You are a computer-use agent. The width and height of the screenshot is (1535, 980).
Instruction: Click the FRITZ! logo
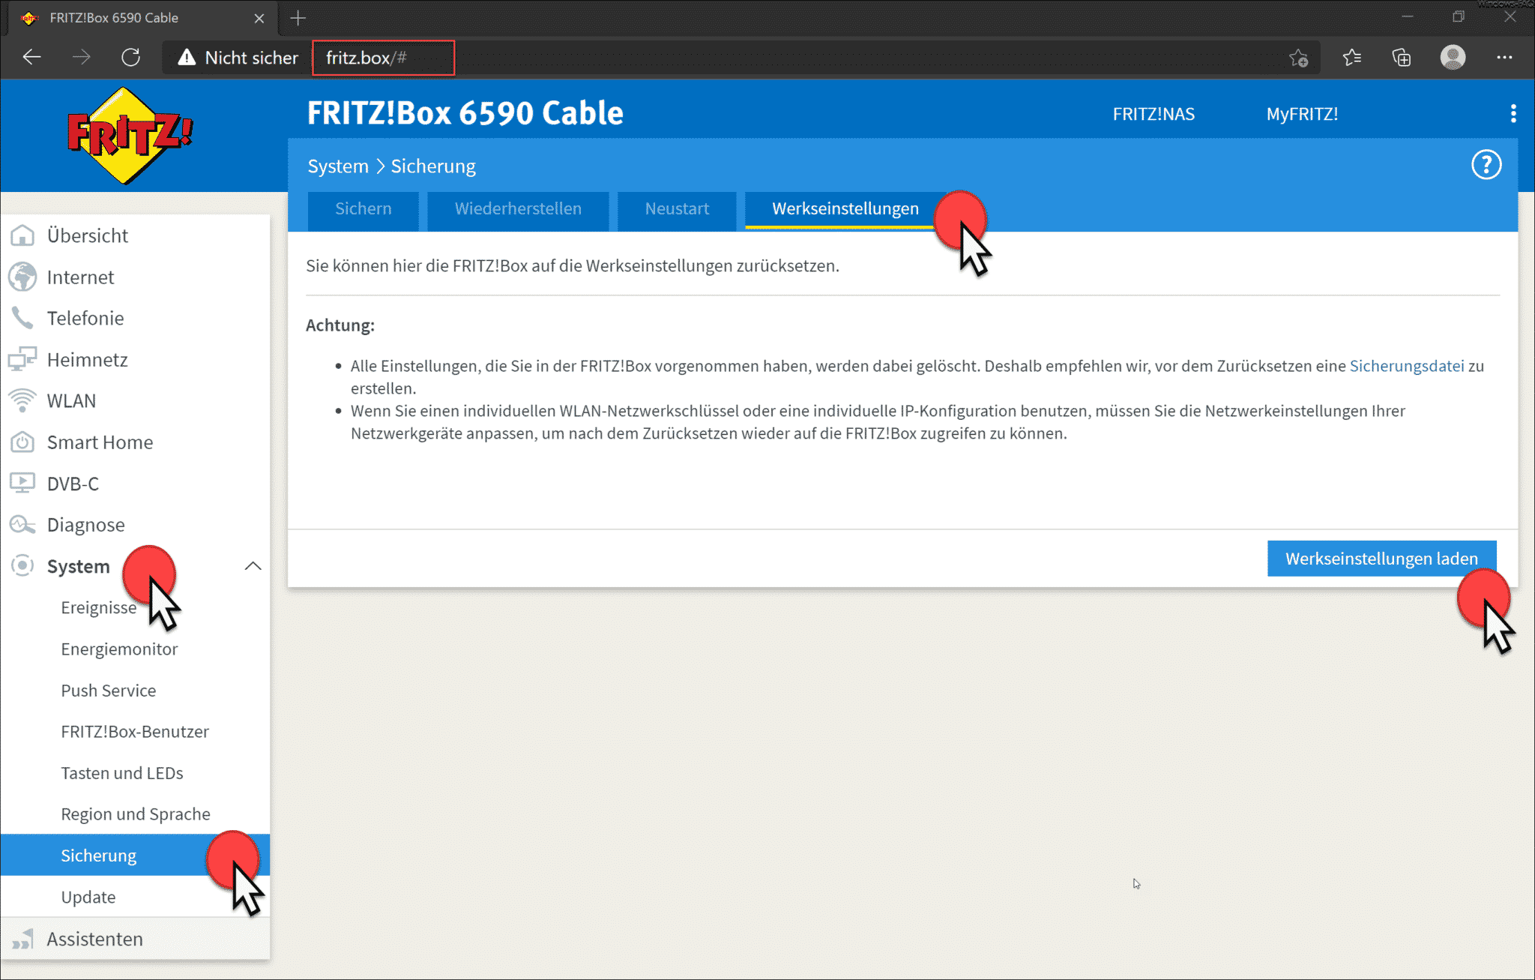130,135
